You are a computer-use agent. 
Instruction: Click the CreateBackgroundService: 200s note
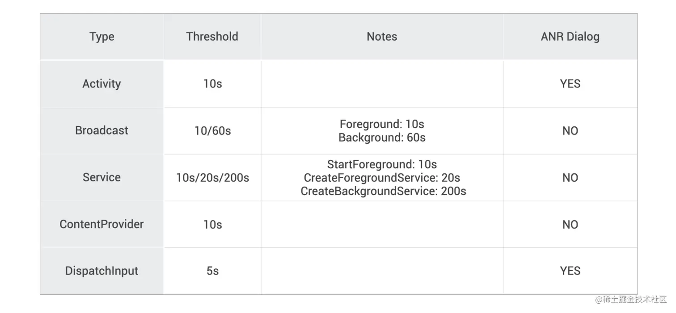point(383,191)
